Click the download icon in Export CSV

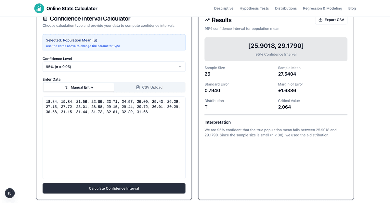click(x=320, y=20)
